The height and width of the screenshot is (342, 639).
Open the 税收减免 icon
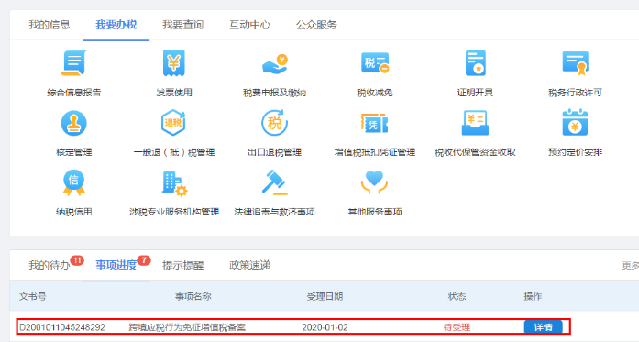point(375,63)
